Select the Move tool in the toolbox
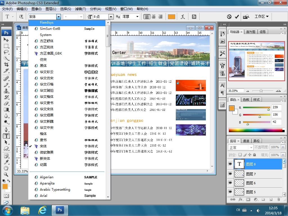Image resolution: width=288 pixels, height=216 pixels. tap(6, 40)
